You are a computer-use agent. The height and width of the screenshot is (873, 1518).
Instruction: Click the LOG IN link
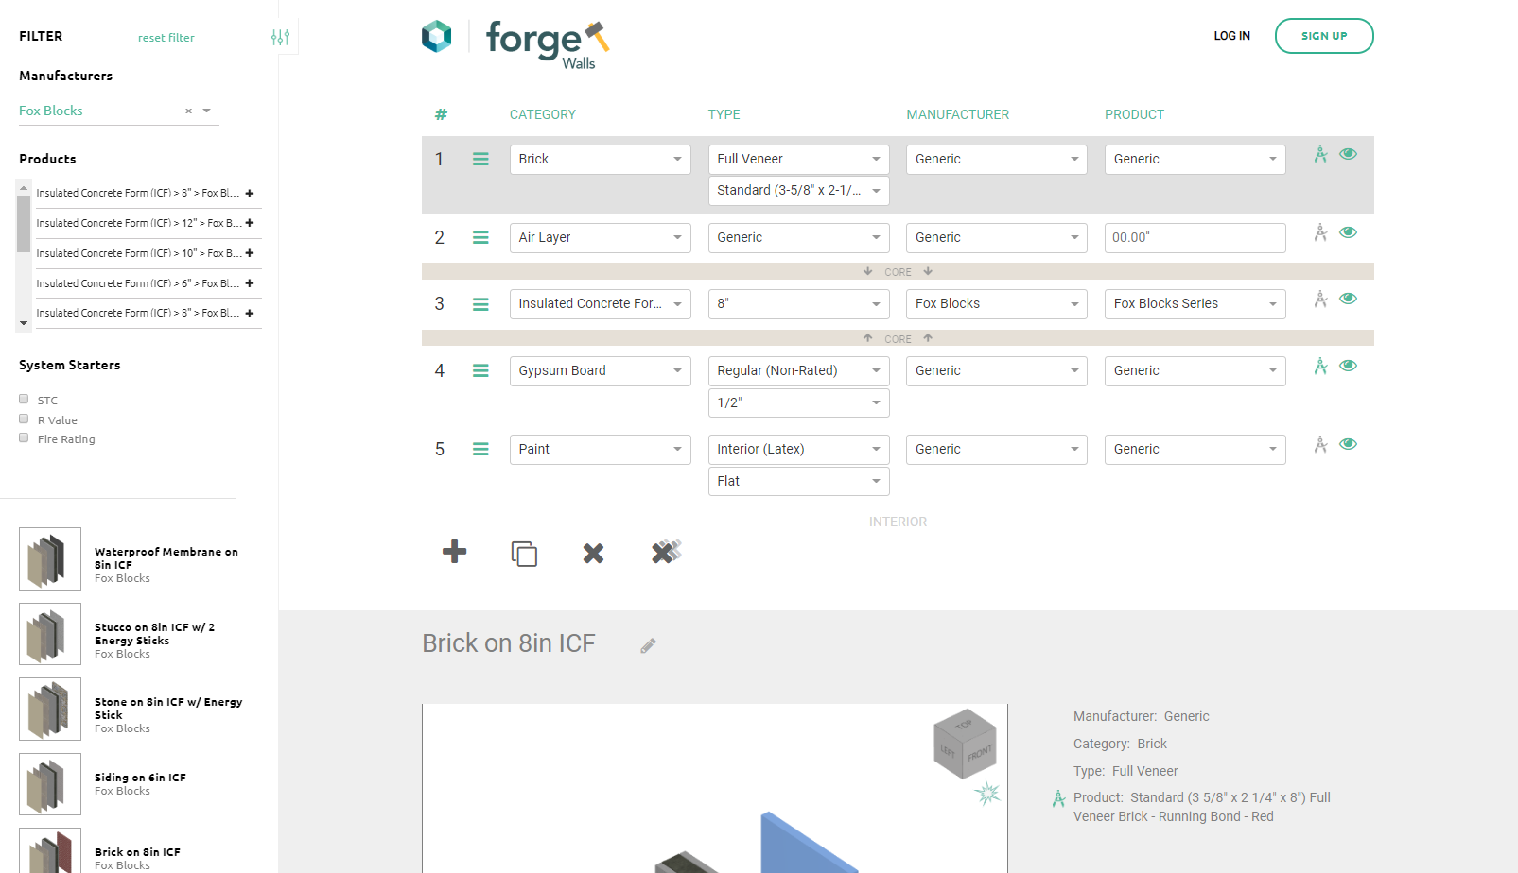[x=1232, y=36]
